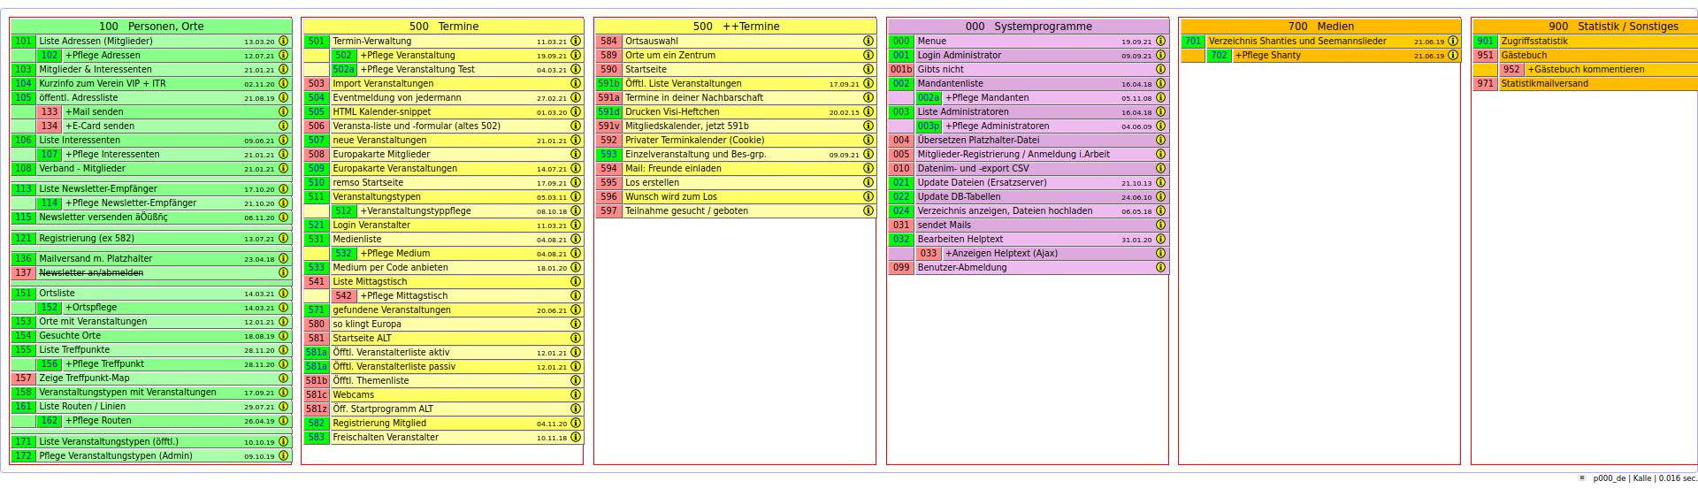
Task: Open Mitglieder & Interessenten link
Action: (x=96, y=70)
